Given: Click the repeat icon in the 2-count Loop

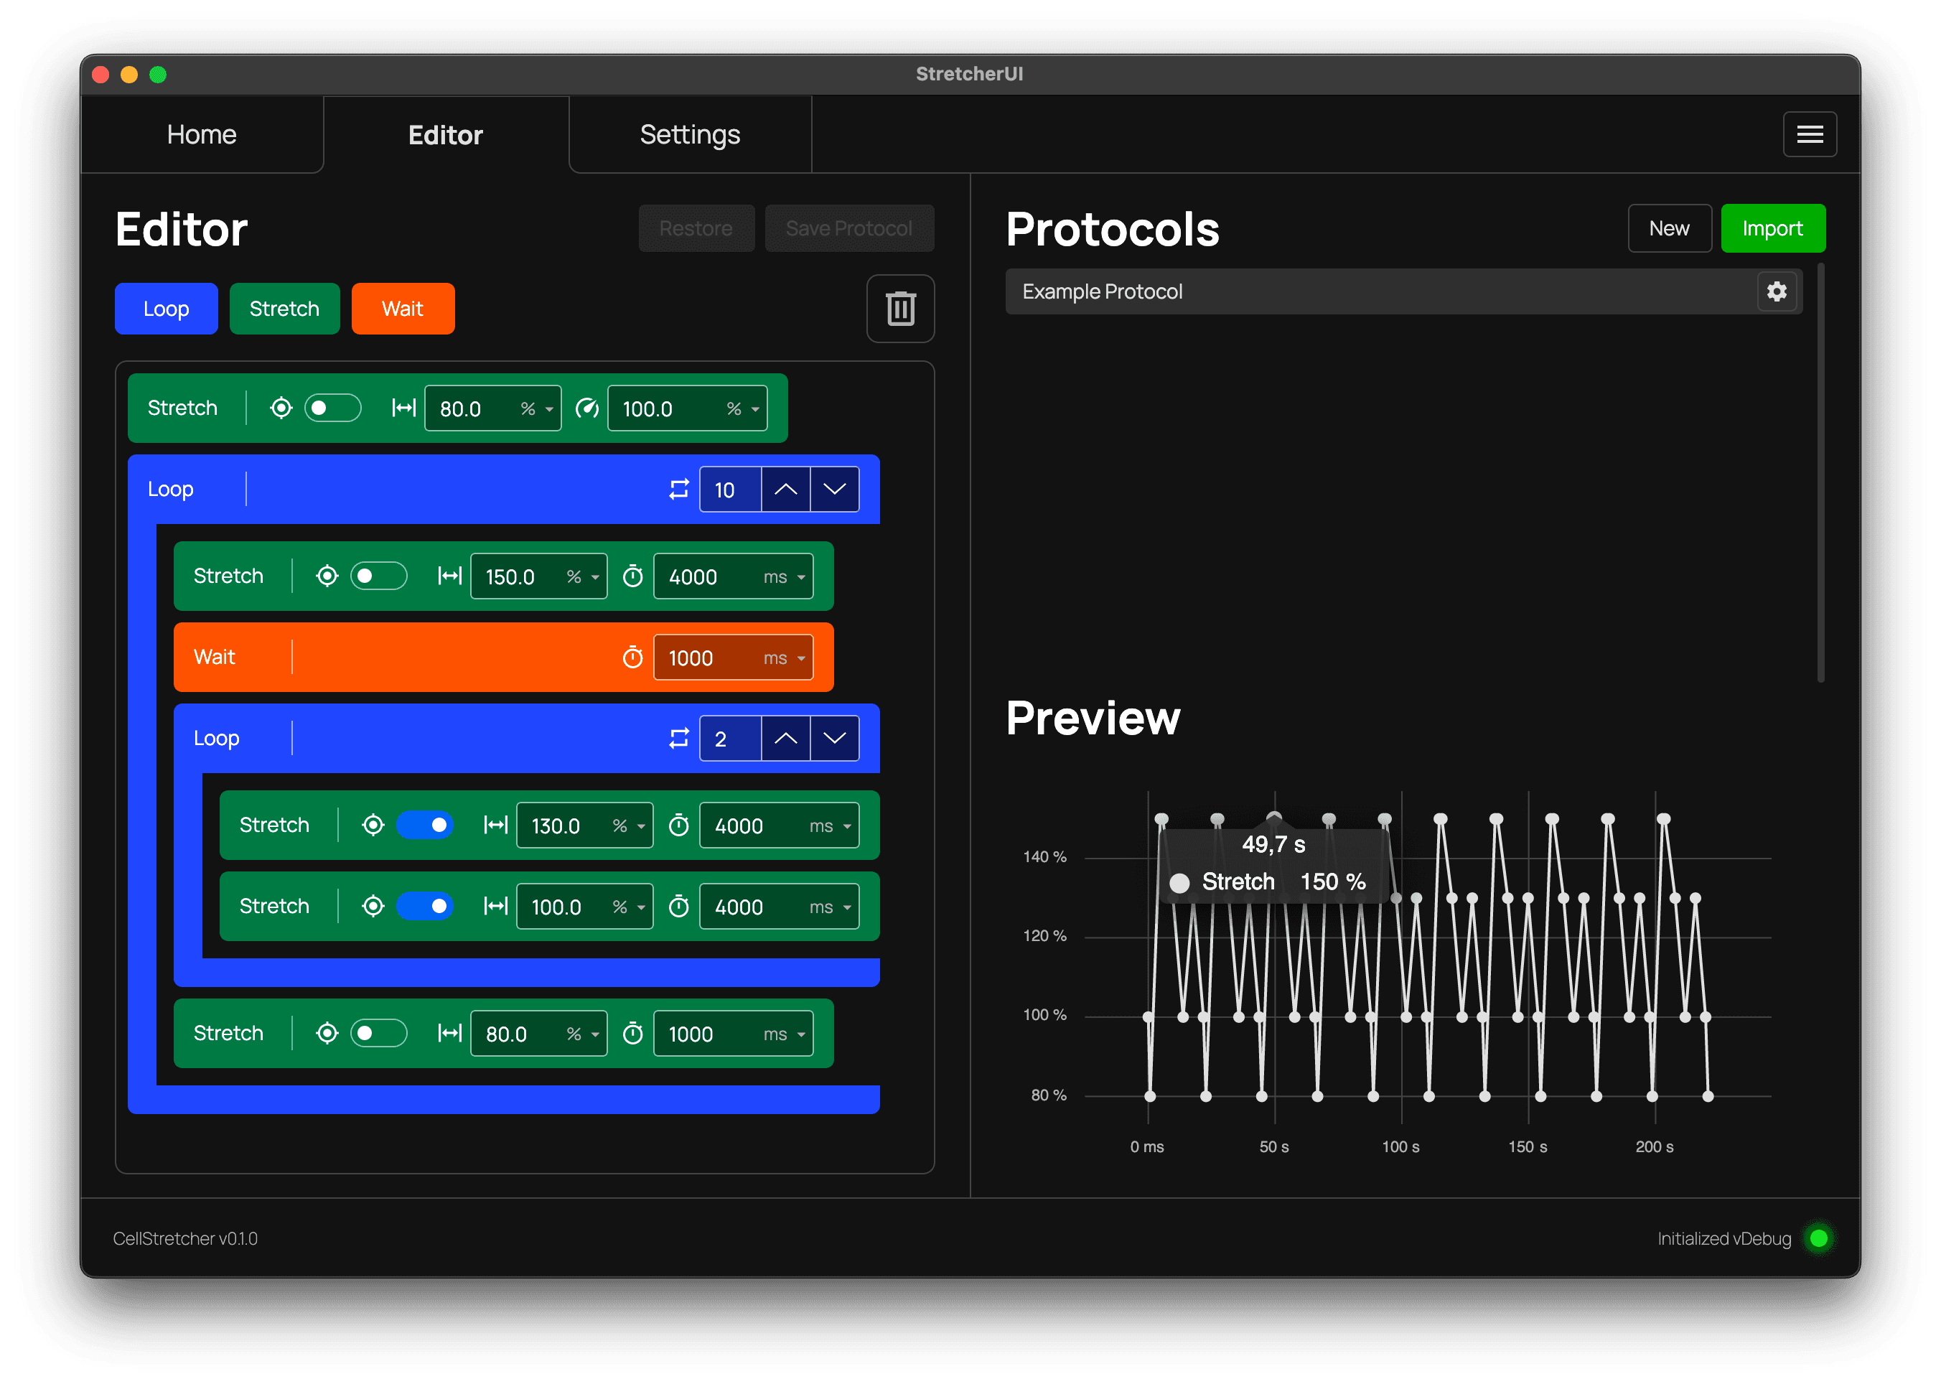Looking at the screenshot, I should tap(678, 738).
